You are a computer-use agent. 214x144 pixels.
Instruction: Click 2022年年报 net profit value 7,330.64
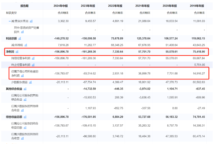(x=118, y=52)
